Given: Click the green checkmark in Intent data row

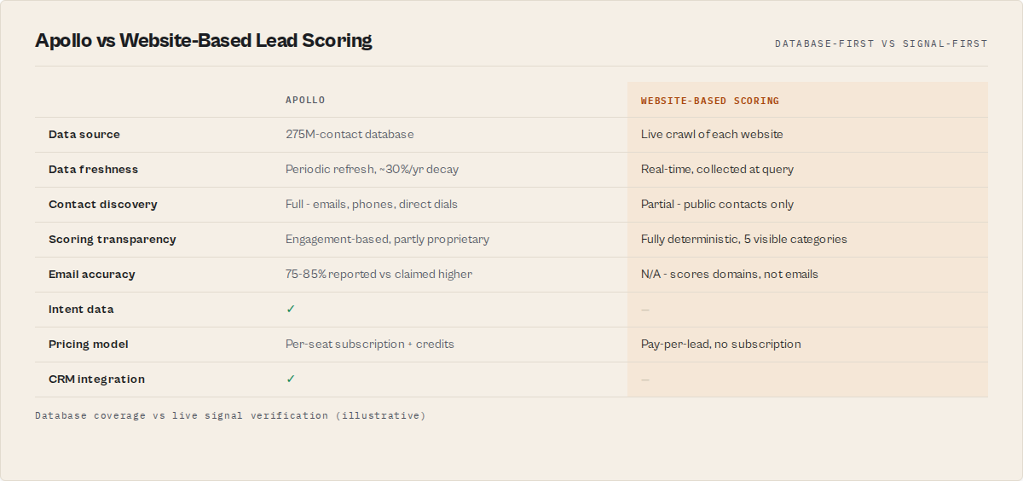Looking at the screenshot, I should click(x=291, y=309).
